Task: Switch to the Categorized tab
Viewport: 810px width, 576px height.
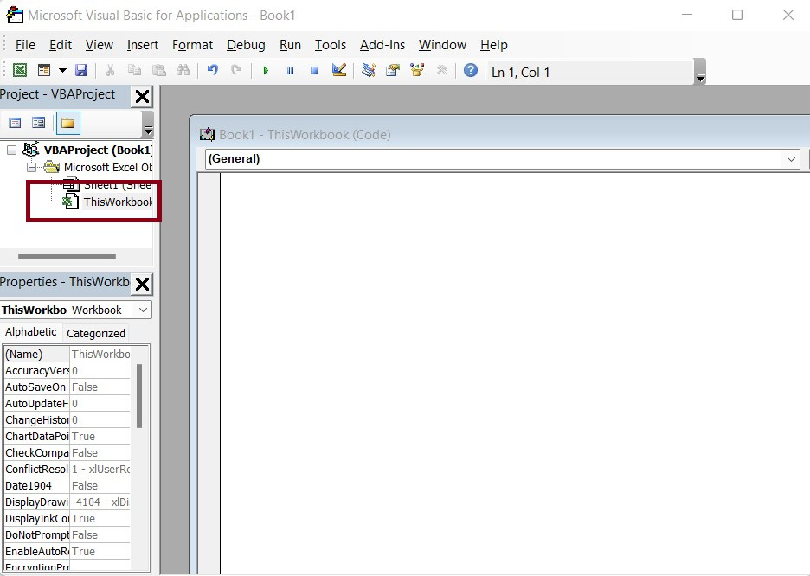Action: [96, 333]
